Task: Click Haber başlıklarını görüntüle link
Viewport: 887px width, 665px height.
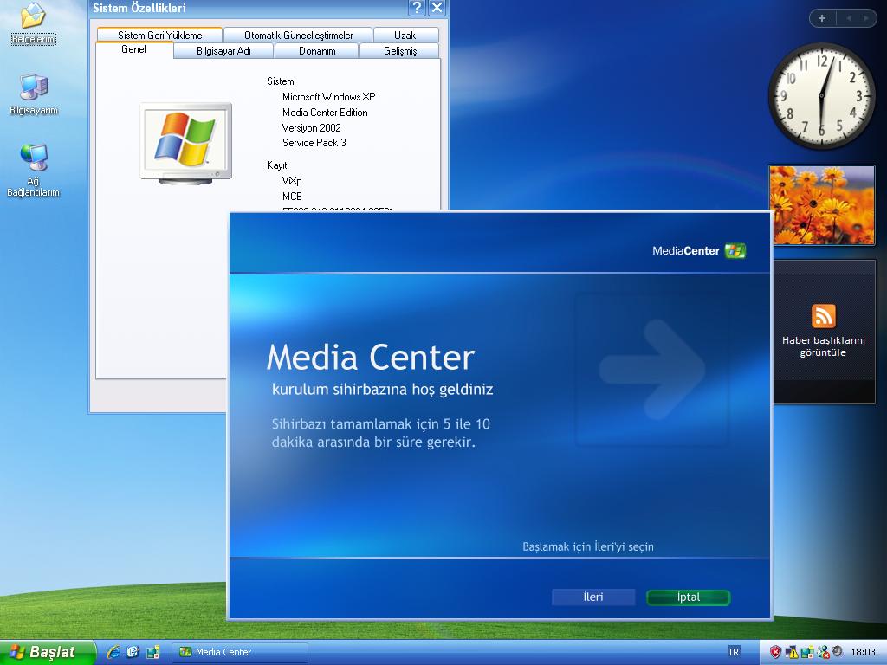Action: 823,346
